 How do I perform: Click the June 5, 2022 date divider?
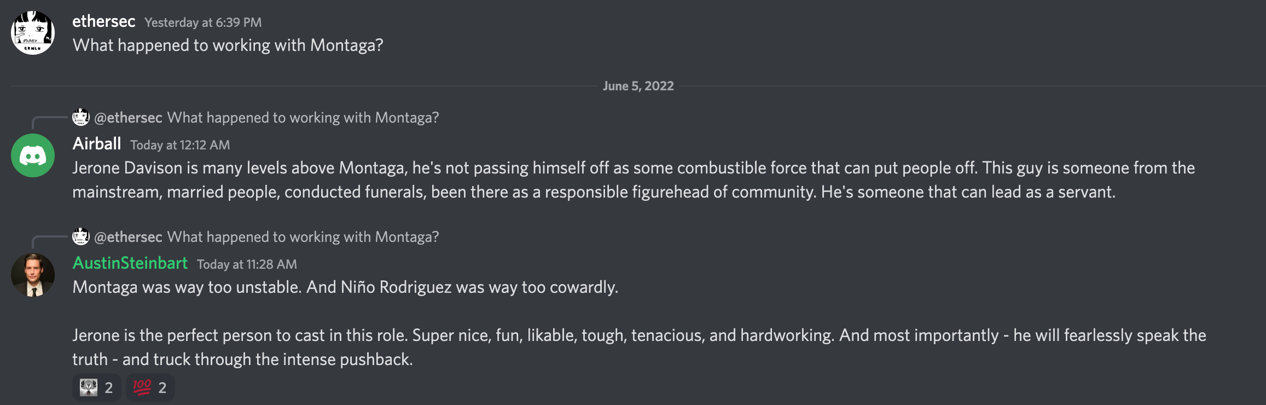(638, 86)
